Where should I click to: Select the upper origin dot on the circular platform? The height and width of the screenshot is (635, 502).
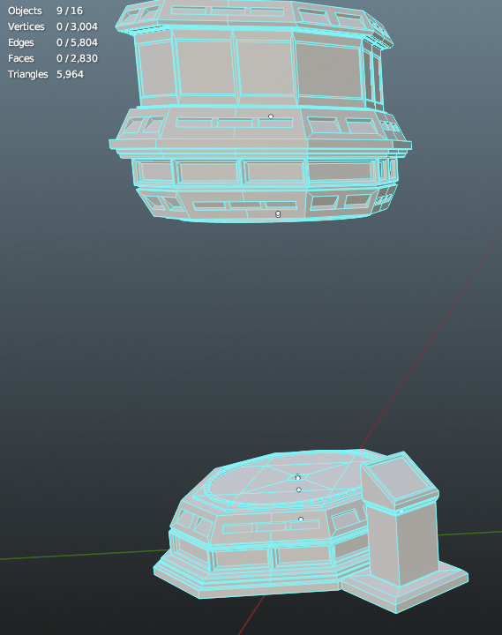[x=298, y=477]
